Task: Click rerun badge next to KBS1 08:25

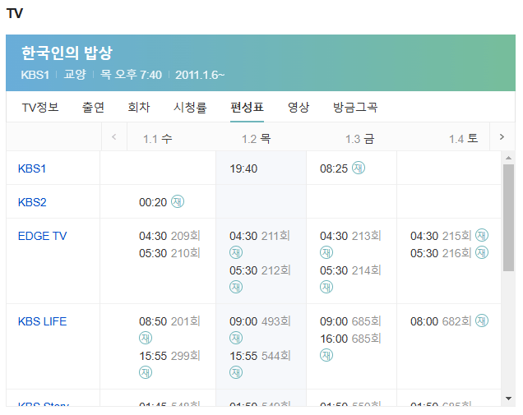Action: tap(359, 168)
